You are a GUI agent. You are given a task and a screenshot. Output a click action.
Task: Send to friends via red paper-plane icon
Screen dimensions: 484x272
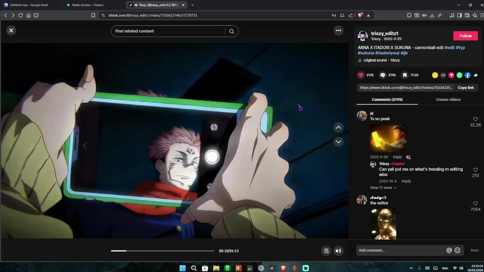[451, 75]
